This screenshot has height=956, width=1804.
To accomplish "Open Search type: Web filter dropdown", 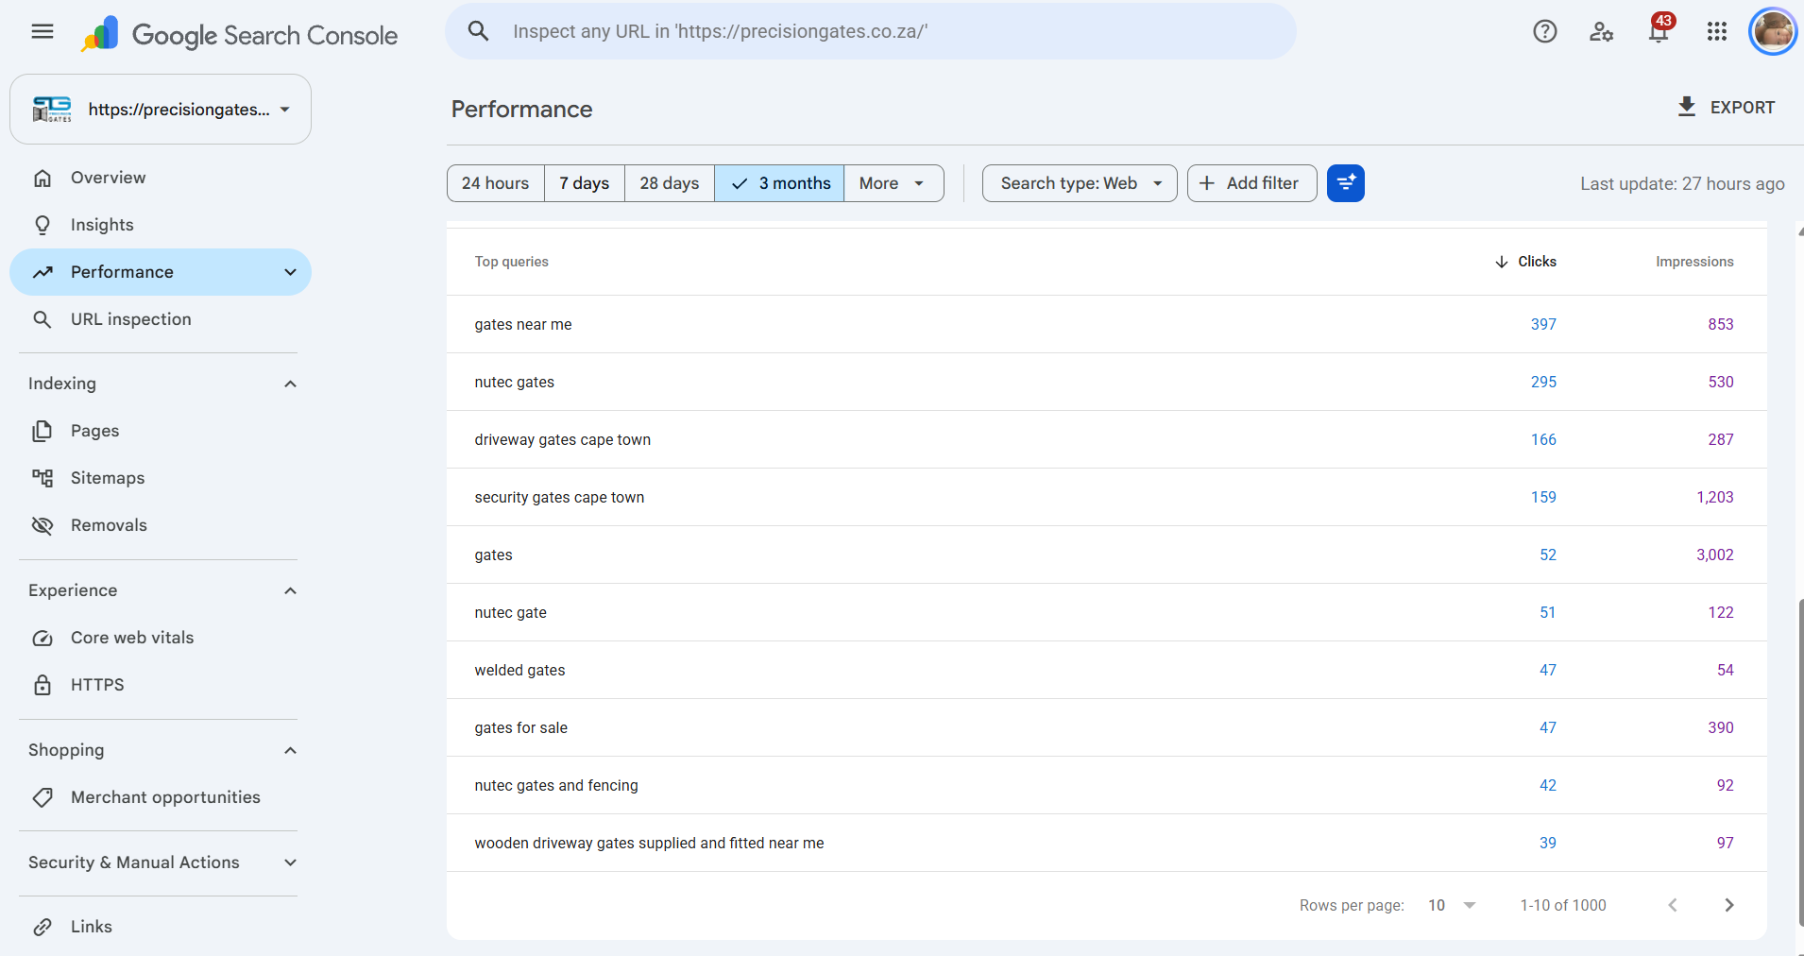I will [x=1080, y=183].
